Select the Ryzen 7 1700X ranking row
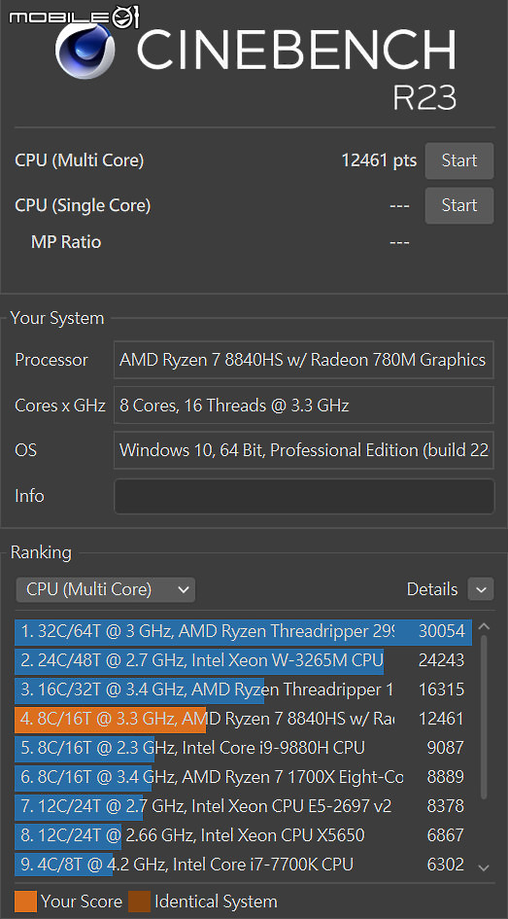Image resolution: width=508 pixels, height=919 pixels. pyautogui.click(x=244, y=777)
